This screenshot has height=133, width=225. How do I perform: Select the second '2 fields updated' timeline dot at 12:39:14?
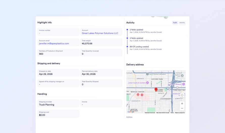[127, 38]
